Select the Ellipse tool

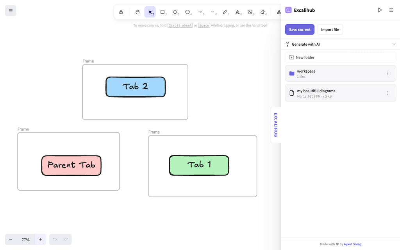tap(187, 12)
